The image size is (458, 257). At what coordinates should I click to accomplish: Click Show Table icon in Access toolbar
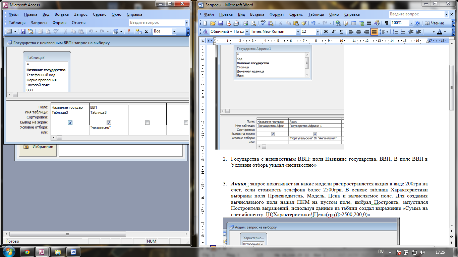pyautogui.click(x=138, y=31)
